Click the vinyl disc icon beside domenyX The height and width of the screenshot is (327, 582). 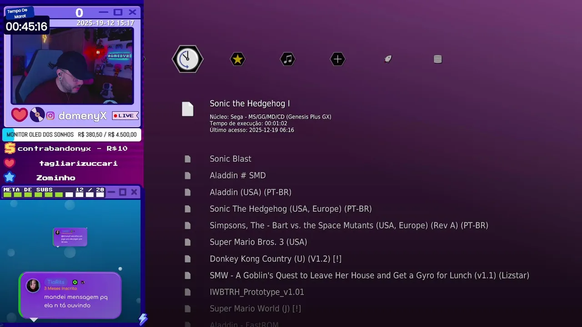pos(37,115)
